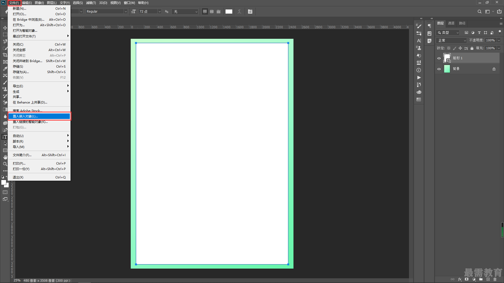Open the blend mode 正常 dropdown

pos(451,40)
